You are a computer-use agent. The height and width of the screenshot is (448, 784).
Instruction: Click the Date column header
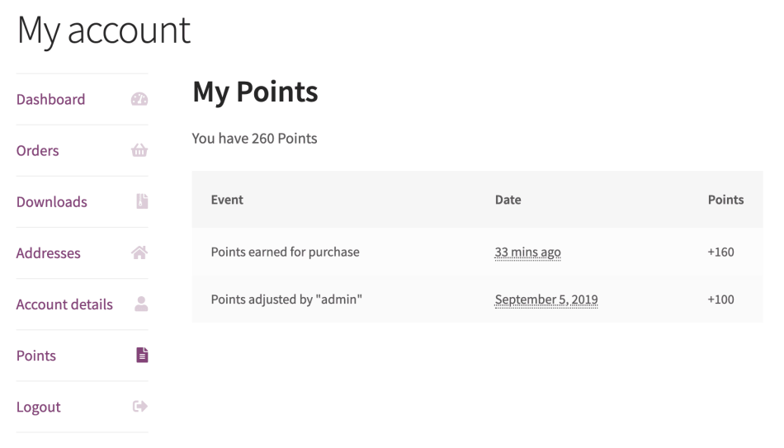point(508,200)
